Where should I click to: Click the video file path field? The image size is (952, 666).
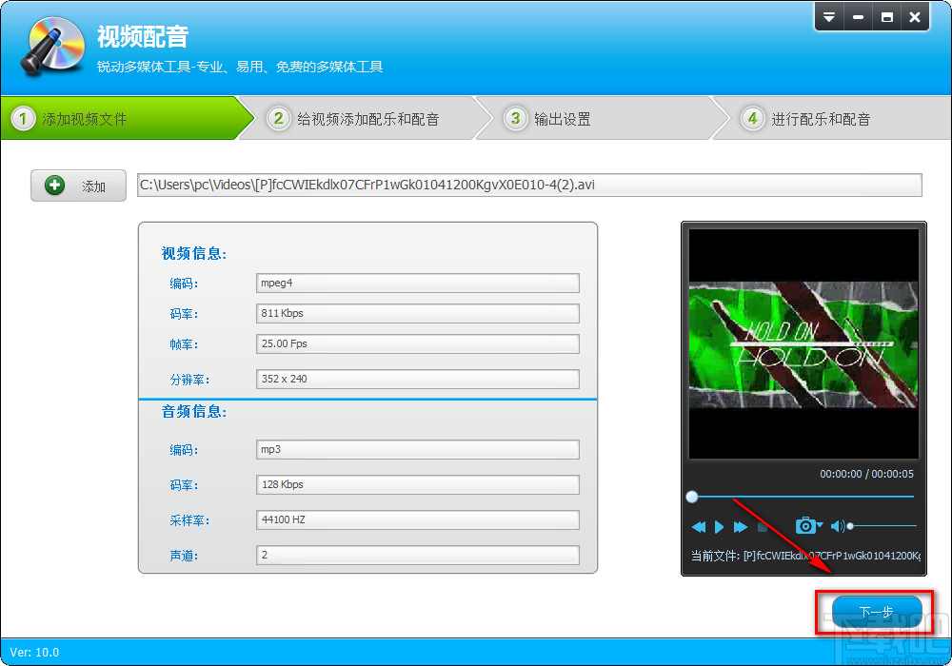point(529,185)
